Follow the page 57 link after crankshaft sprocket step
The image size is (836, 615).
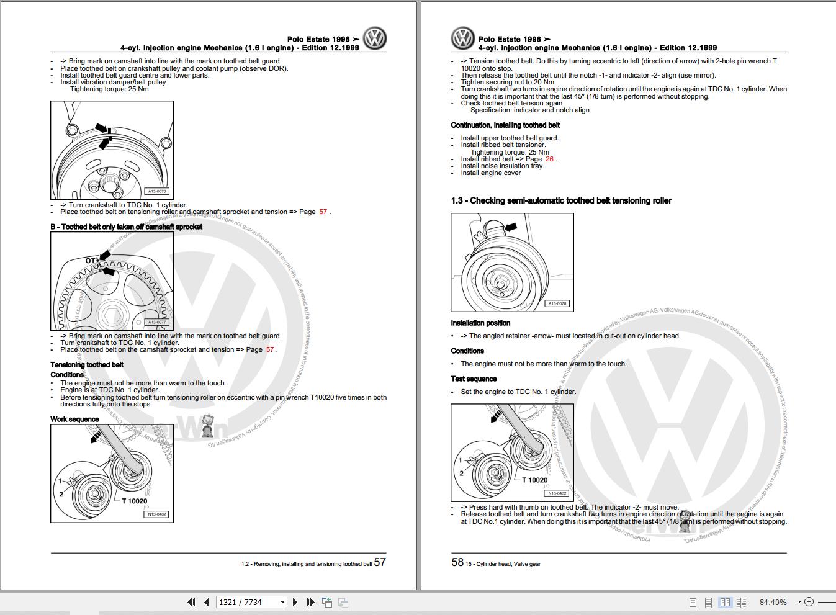click(x=323, y=212)
